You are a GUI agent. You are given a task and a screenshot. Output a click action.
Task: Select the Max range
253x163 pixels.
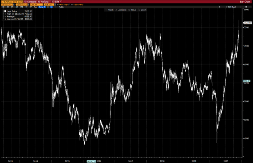(x=35, y=7)
